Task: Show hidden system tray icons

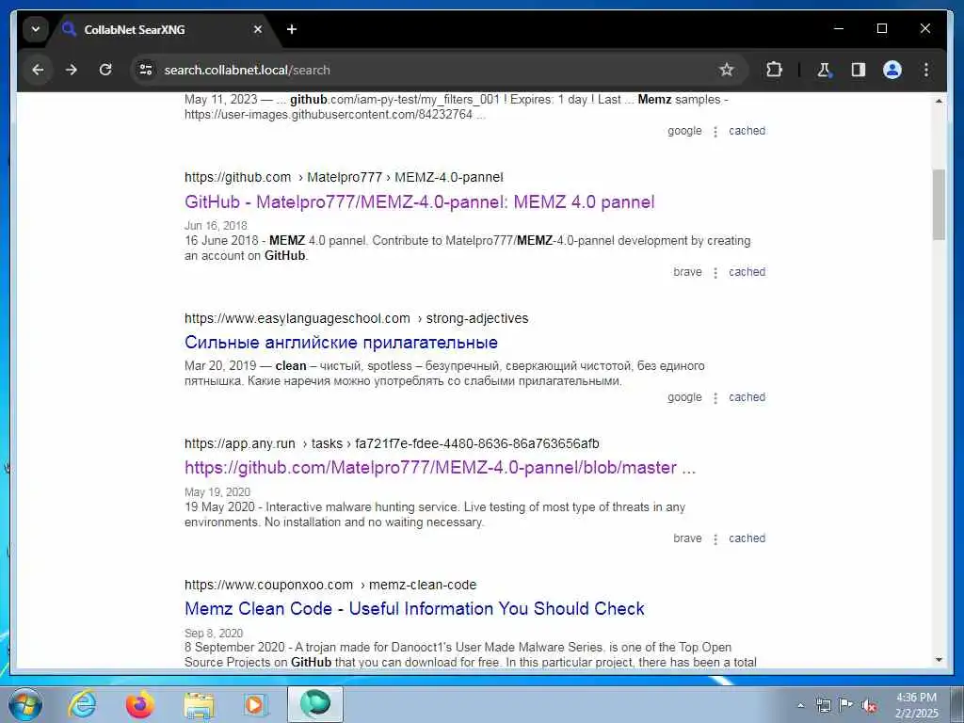Action: coord(800,705)
